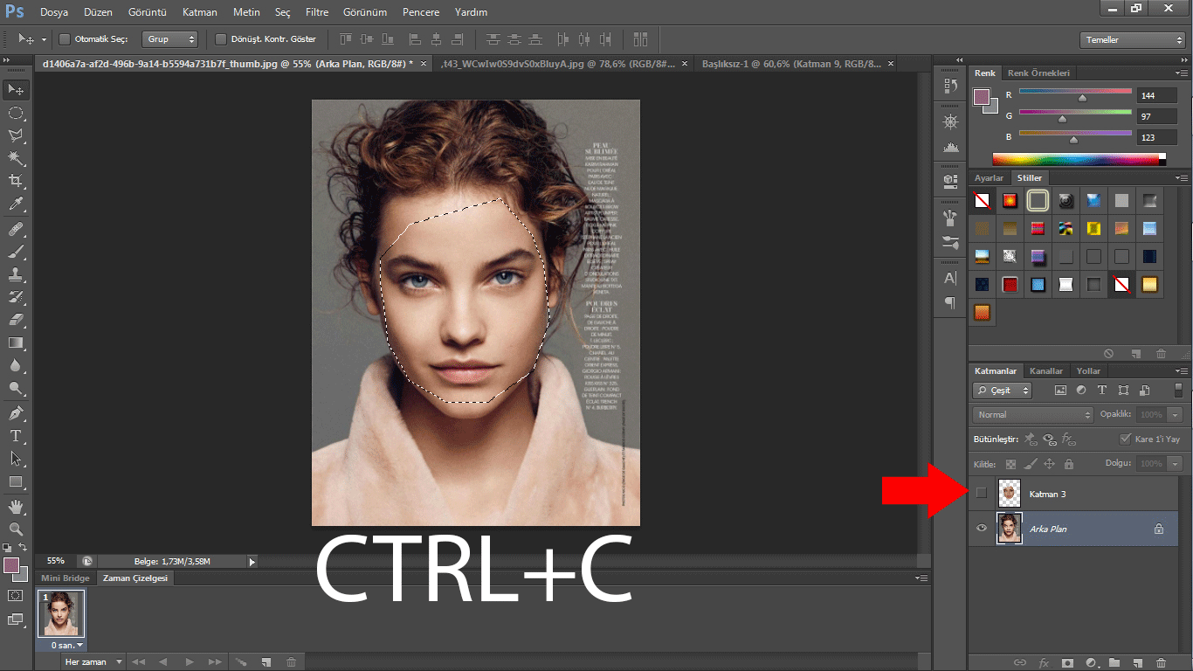Add layer style fx icon at panel bottom
This screenshot has height=671, width=1193.
click(1043, 663)
